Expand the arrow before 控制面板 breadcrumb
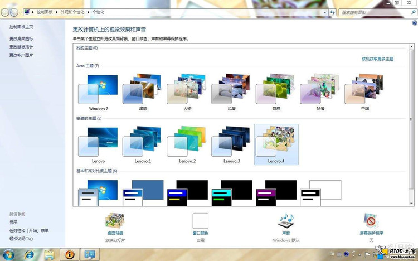 (x=33, y=12)
